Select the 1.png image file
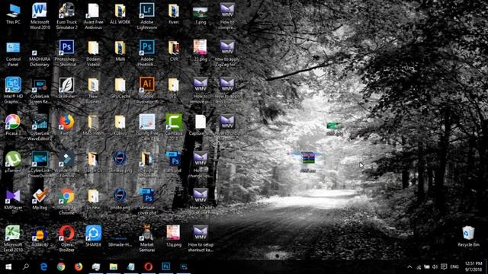Viewport: 488px width, 274px height. pyautogui.click(x=201, y=14)
